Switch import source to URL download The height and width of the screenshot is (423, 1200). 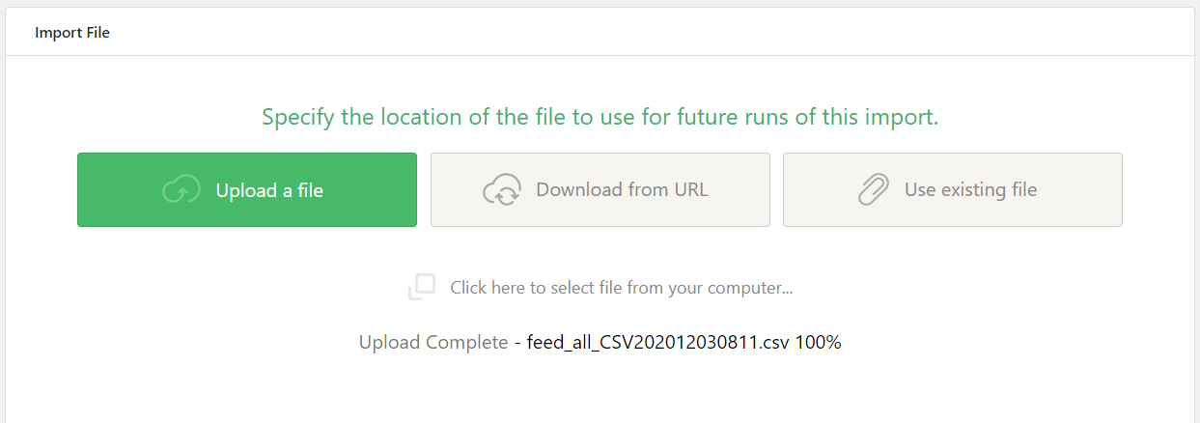pos(600,190)
